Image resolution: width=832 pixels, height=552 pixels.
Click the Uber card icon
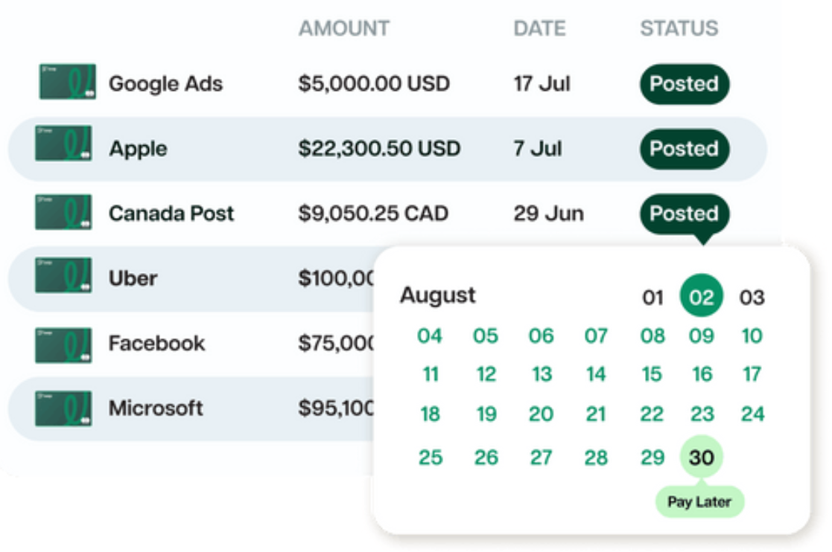[x=63, y=278]
